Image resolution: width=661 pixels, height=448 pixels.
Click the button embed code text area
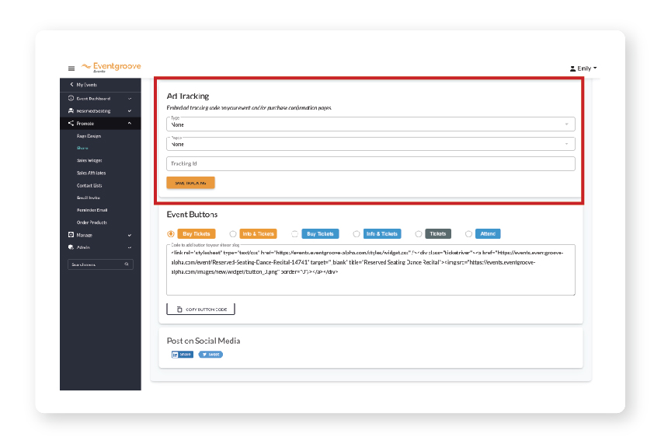tap(371, 270)
